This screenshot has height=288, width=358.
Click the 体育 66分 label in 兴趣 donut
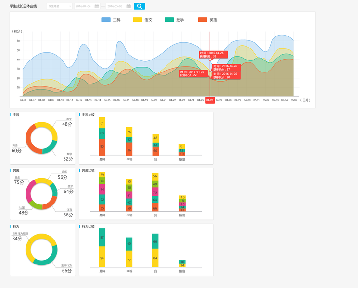click(x=68, y=213)
